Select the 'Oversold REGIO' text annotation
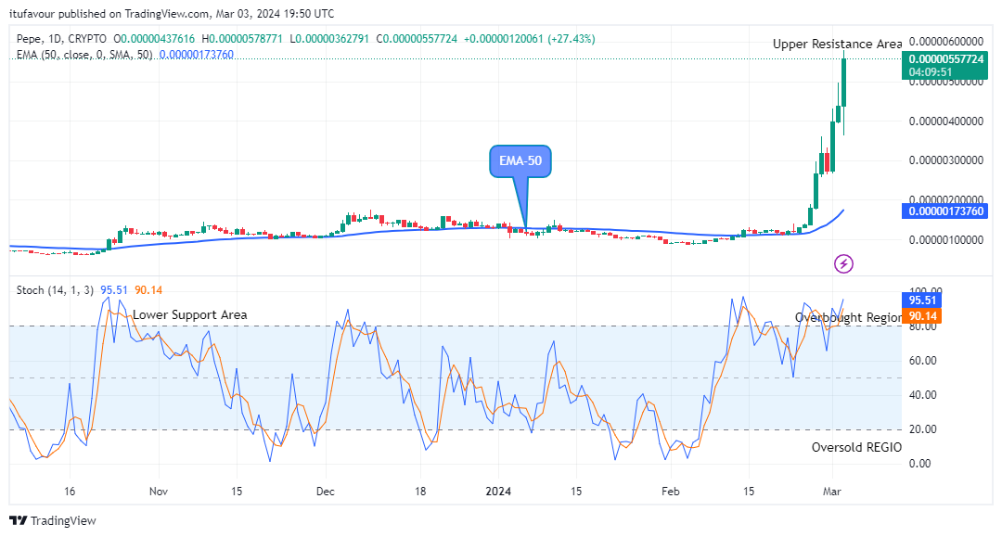The width and height of the screenshot is (1002, 537). (856, 448)
